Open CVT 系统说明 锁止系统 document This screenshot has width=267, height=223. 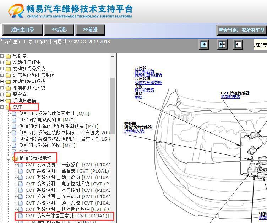pos(67,203)
